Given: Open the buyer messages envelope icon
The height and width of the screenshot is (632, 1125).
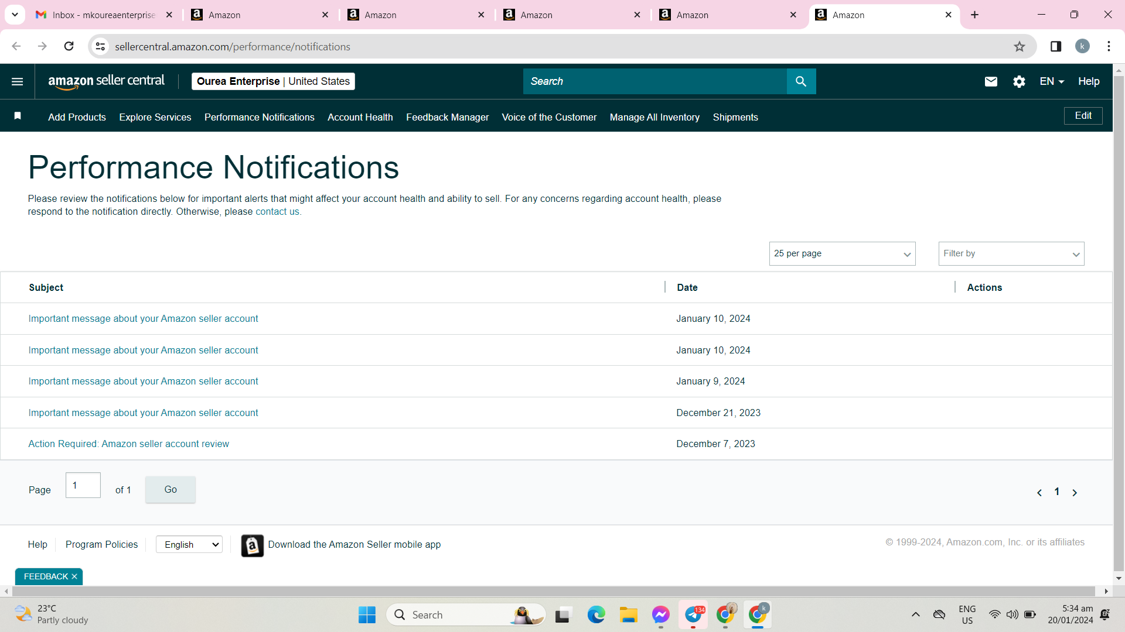Looking at the screenshot, I should (x=991, y=81).
